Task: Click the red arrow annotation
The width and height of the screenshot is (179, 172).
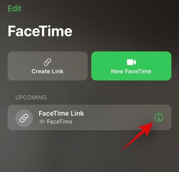Action: pos(138,136)
